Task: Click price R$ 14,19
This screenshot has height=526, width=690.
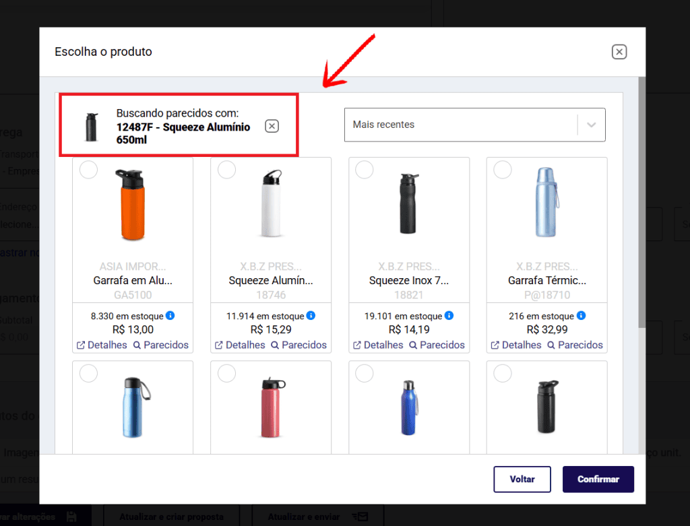Action: 409,330
